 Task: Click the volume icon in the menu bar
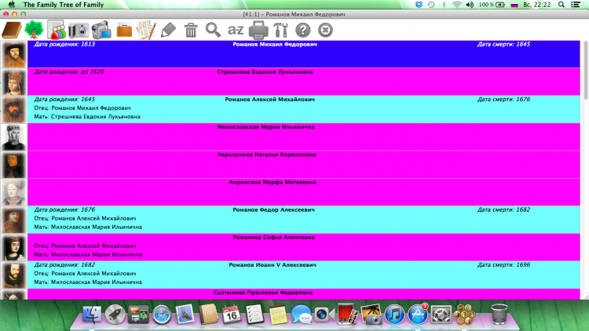coord(470,5)
